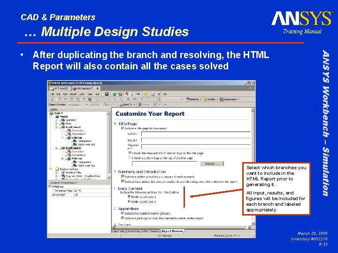The height and width of the screenshot is (253, 338).
Task: Collapse the Load Case 1 tree branch
Action: point(56,127)
